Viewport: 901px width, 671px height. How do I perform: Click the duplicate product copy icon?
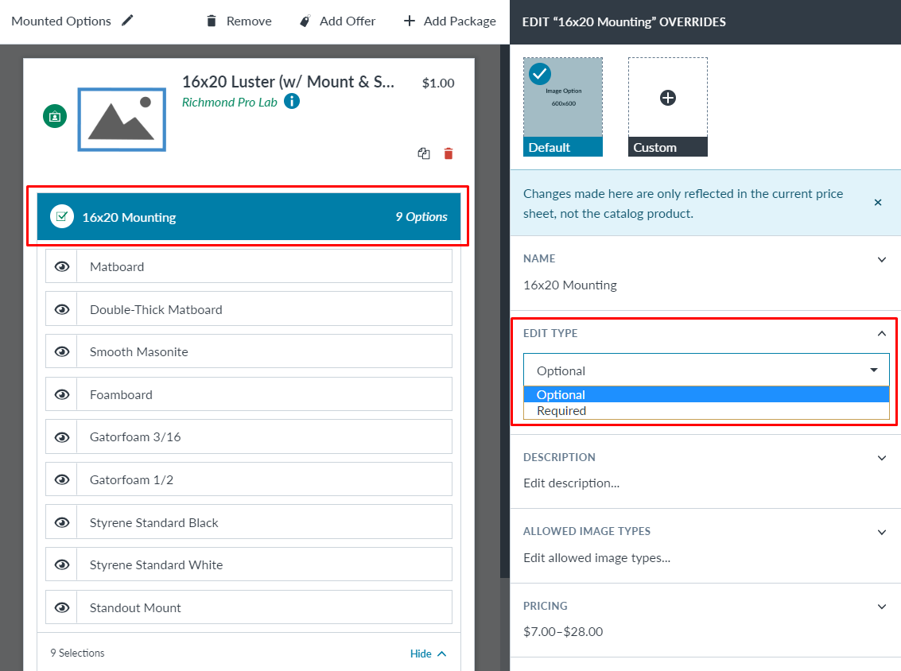point(424,153)
